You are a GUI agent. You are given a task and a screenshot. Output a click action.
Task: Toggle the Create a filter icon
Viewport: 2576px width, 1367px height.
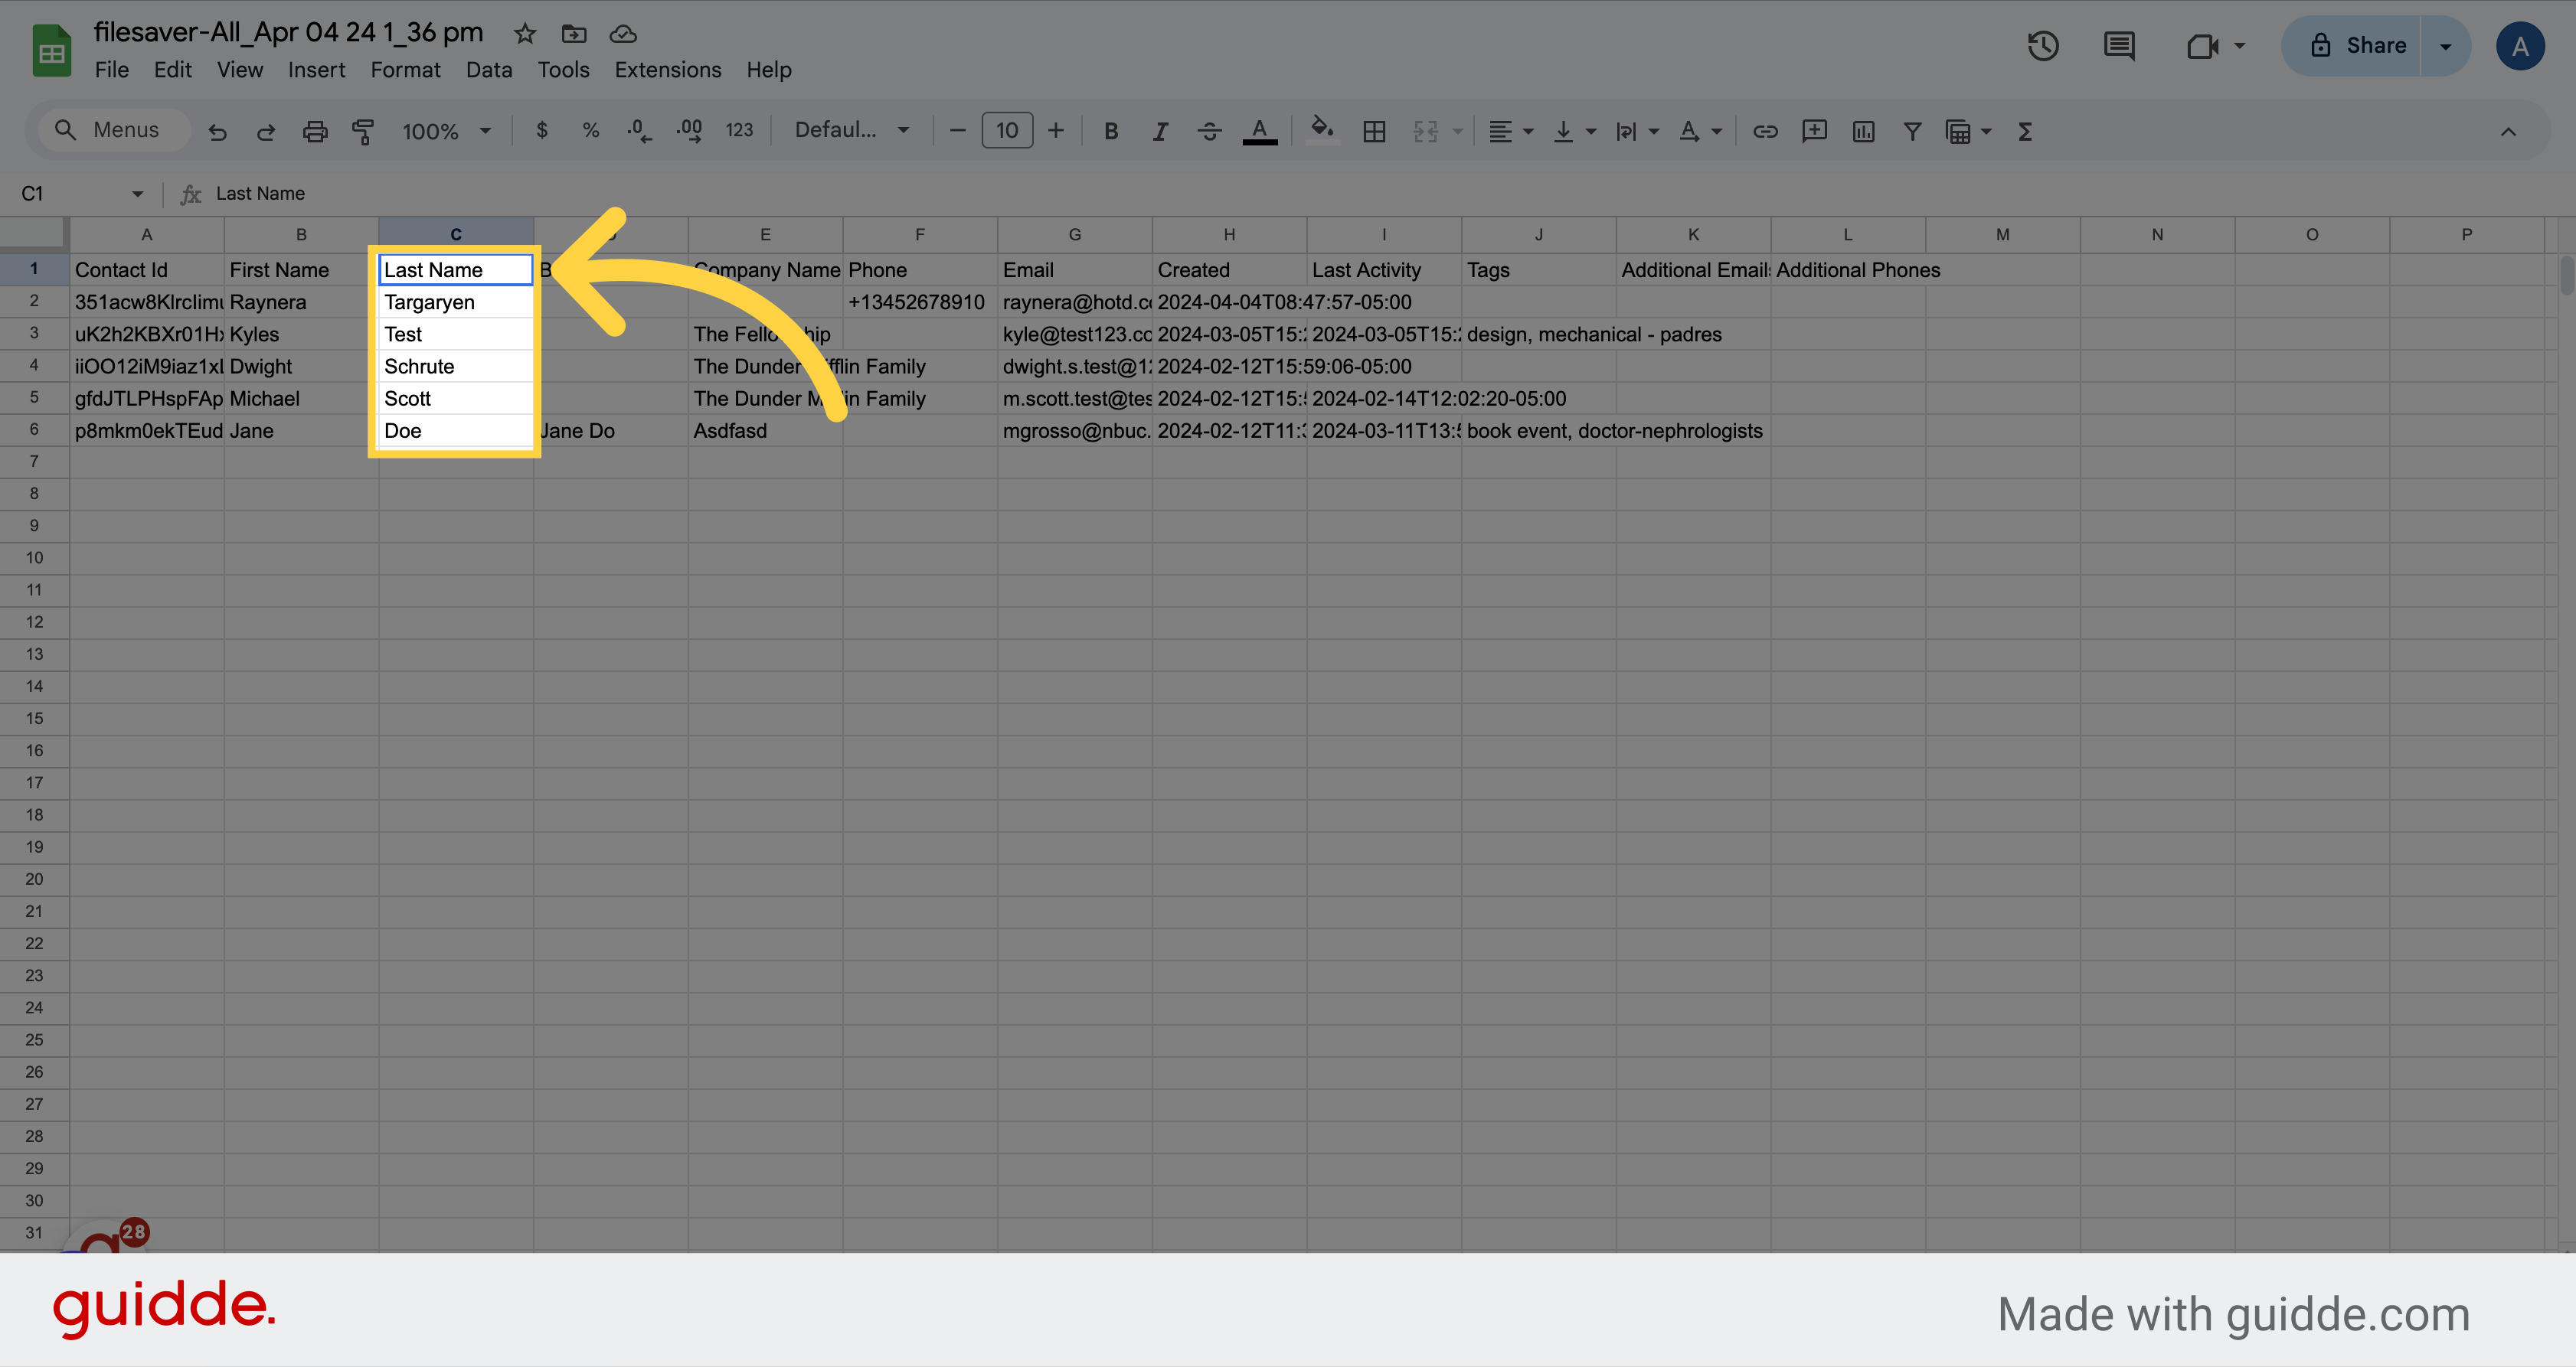click(1912, 131)
